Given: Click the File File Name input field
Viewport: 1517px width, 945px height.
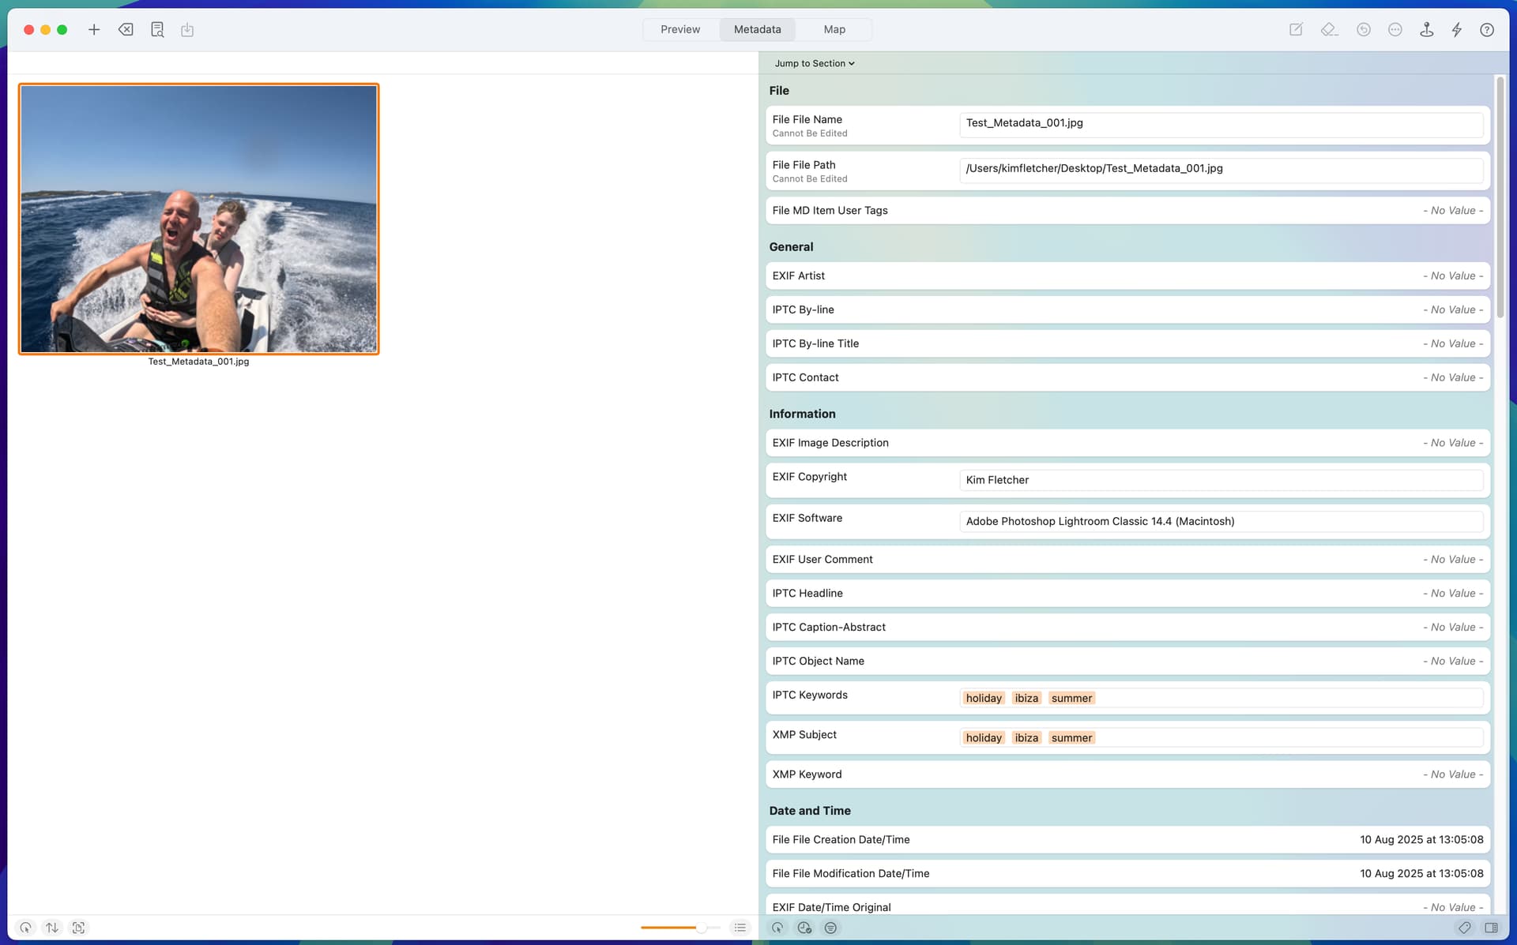Looking at the screenshot, I should tap(1222, 123).
